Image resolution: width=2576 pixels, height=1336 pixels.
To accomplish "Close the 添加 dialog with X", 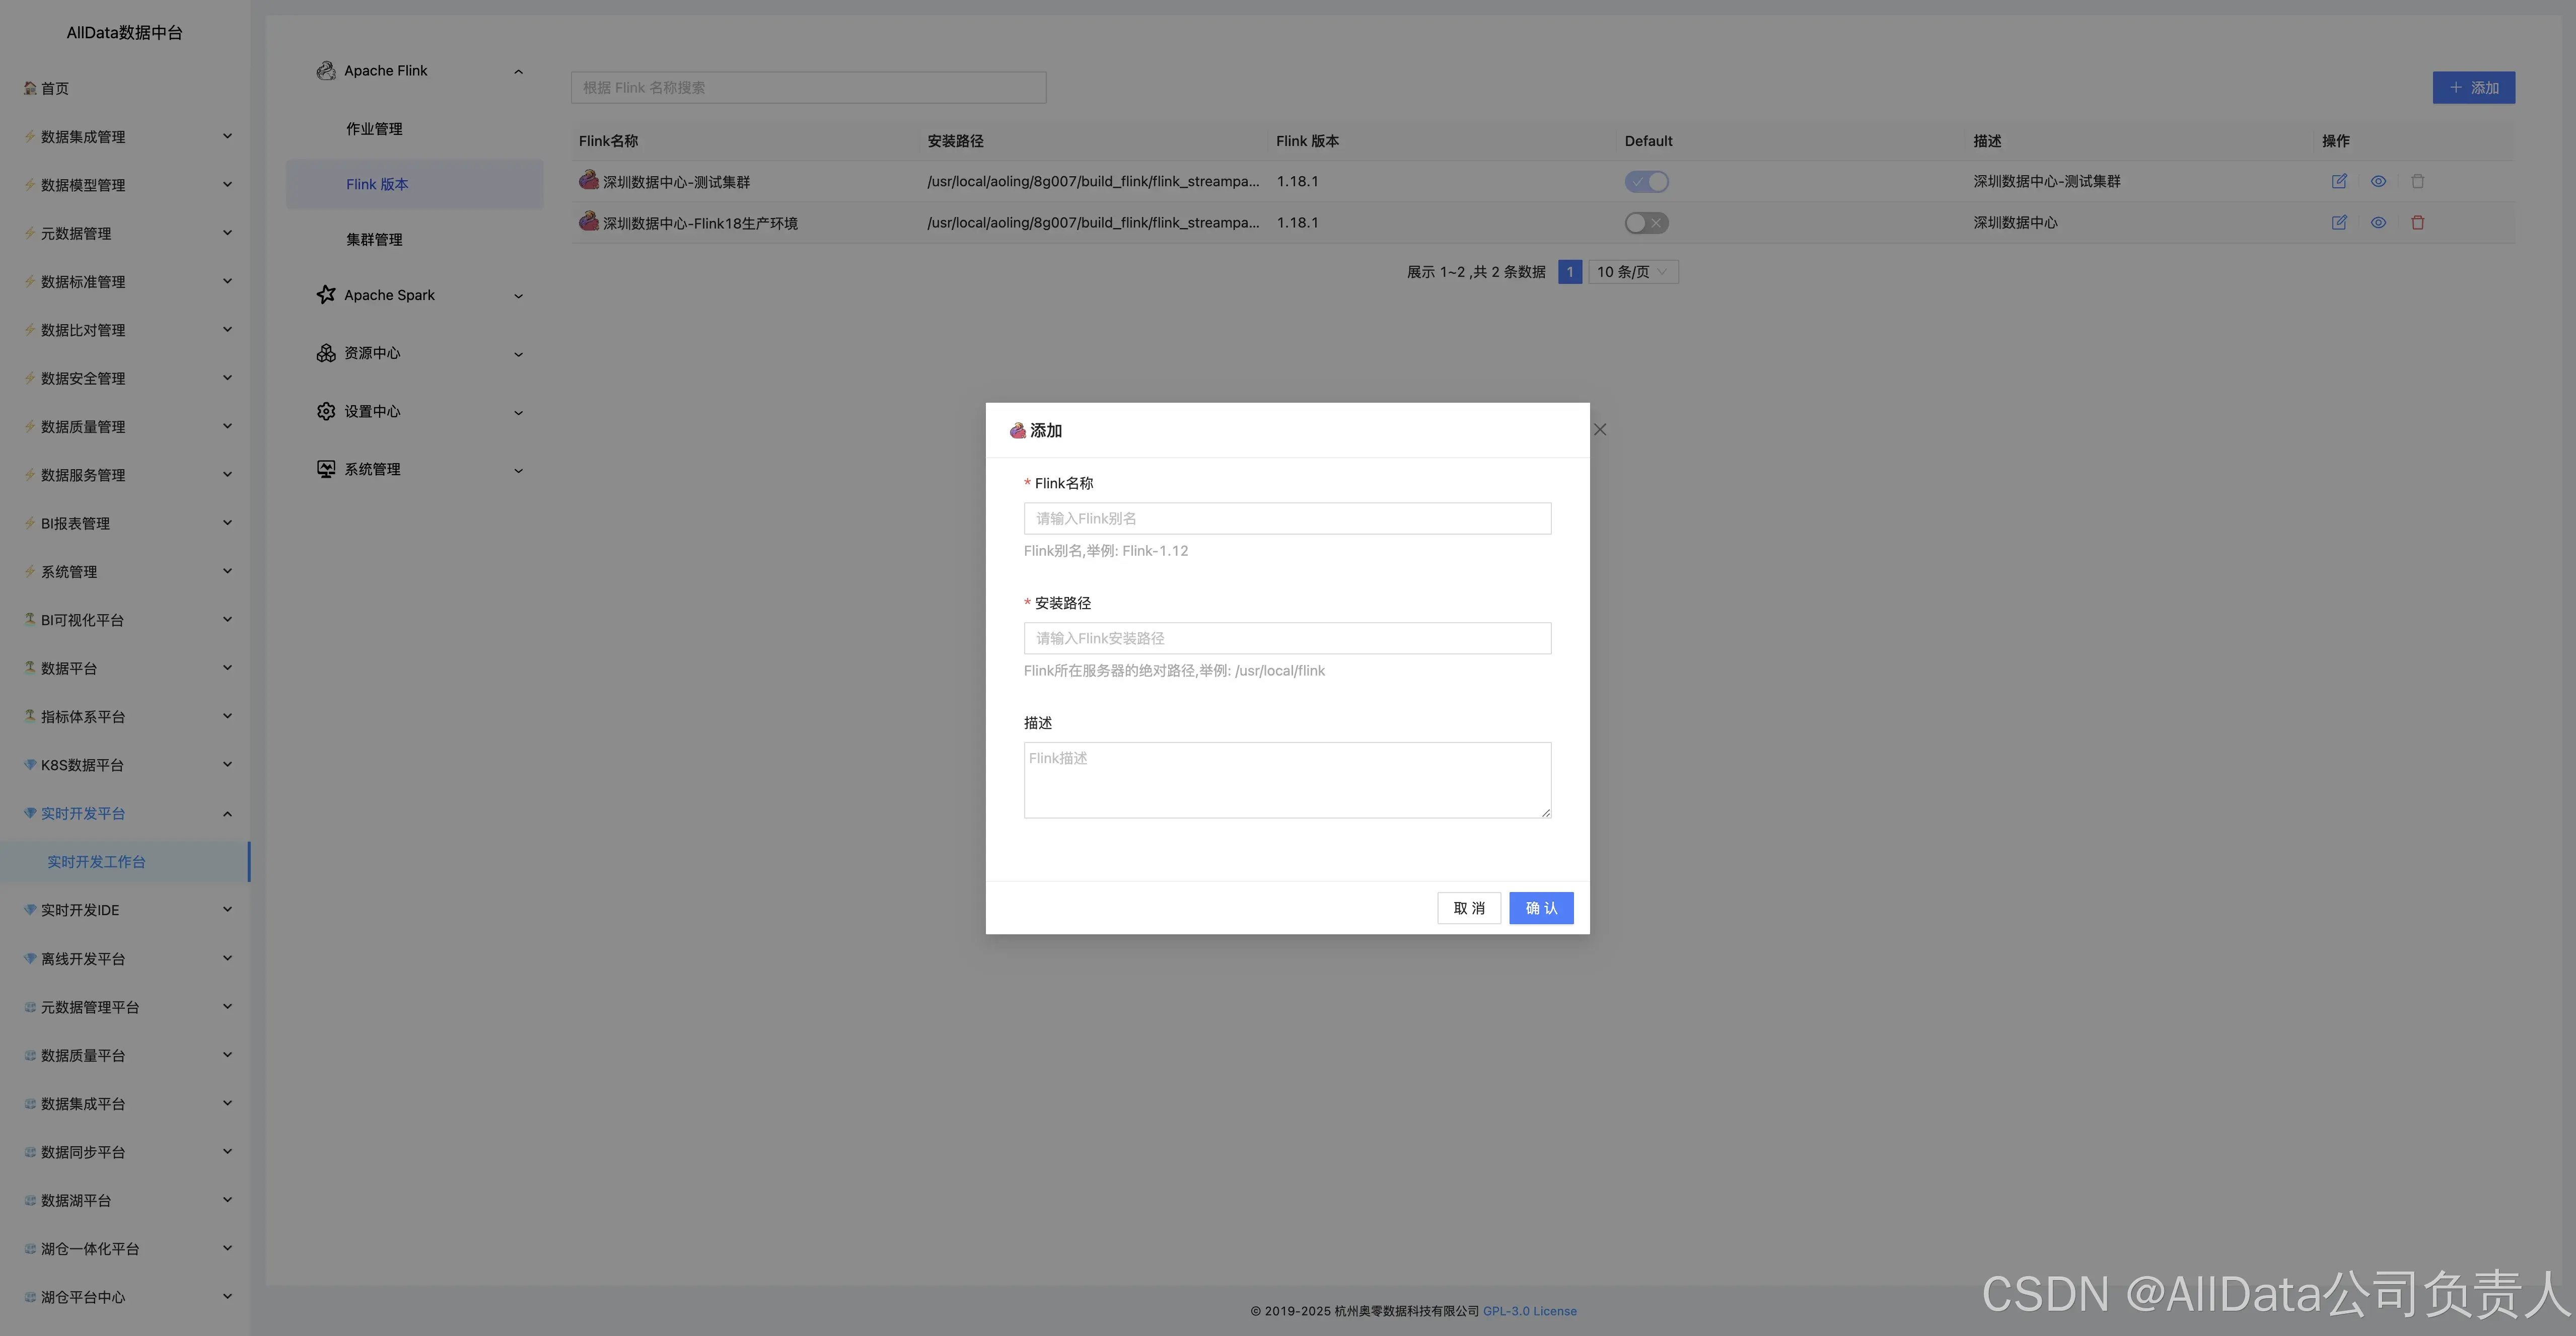I will pos(1600,429).
